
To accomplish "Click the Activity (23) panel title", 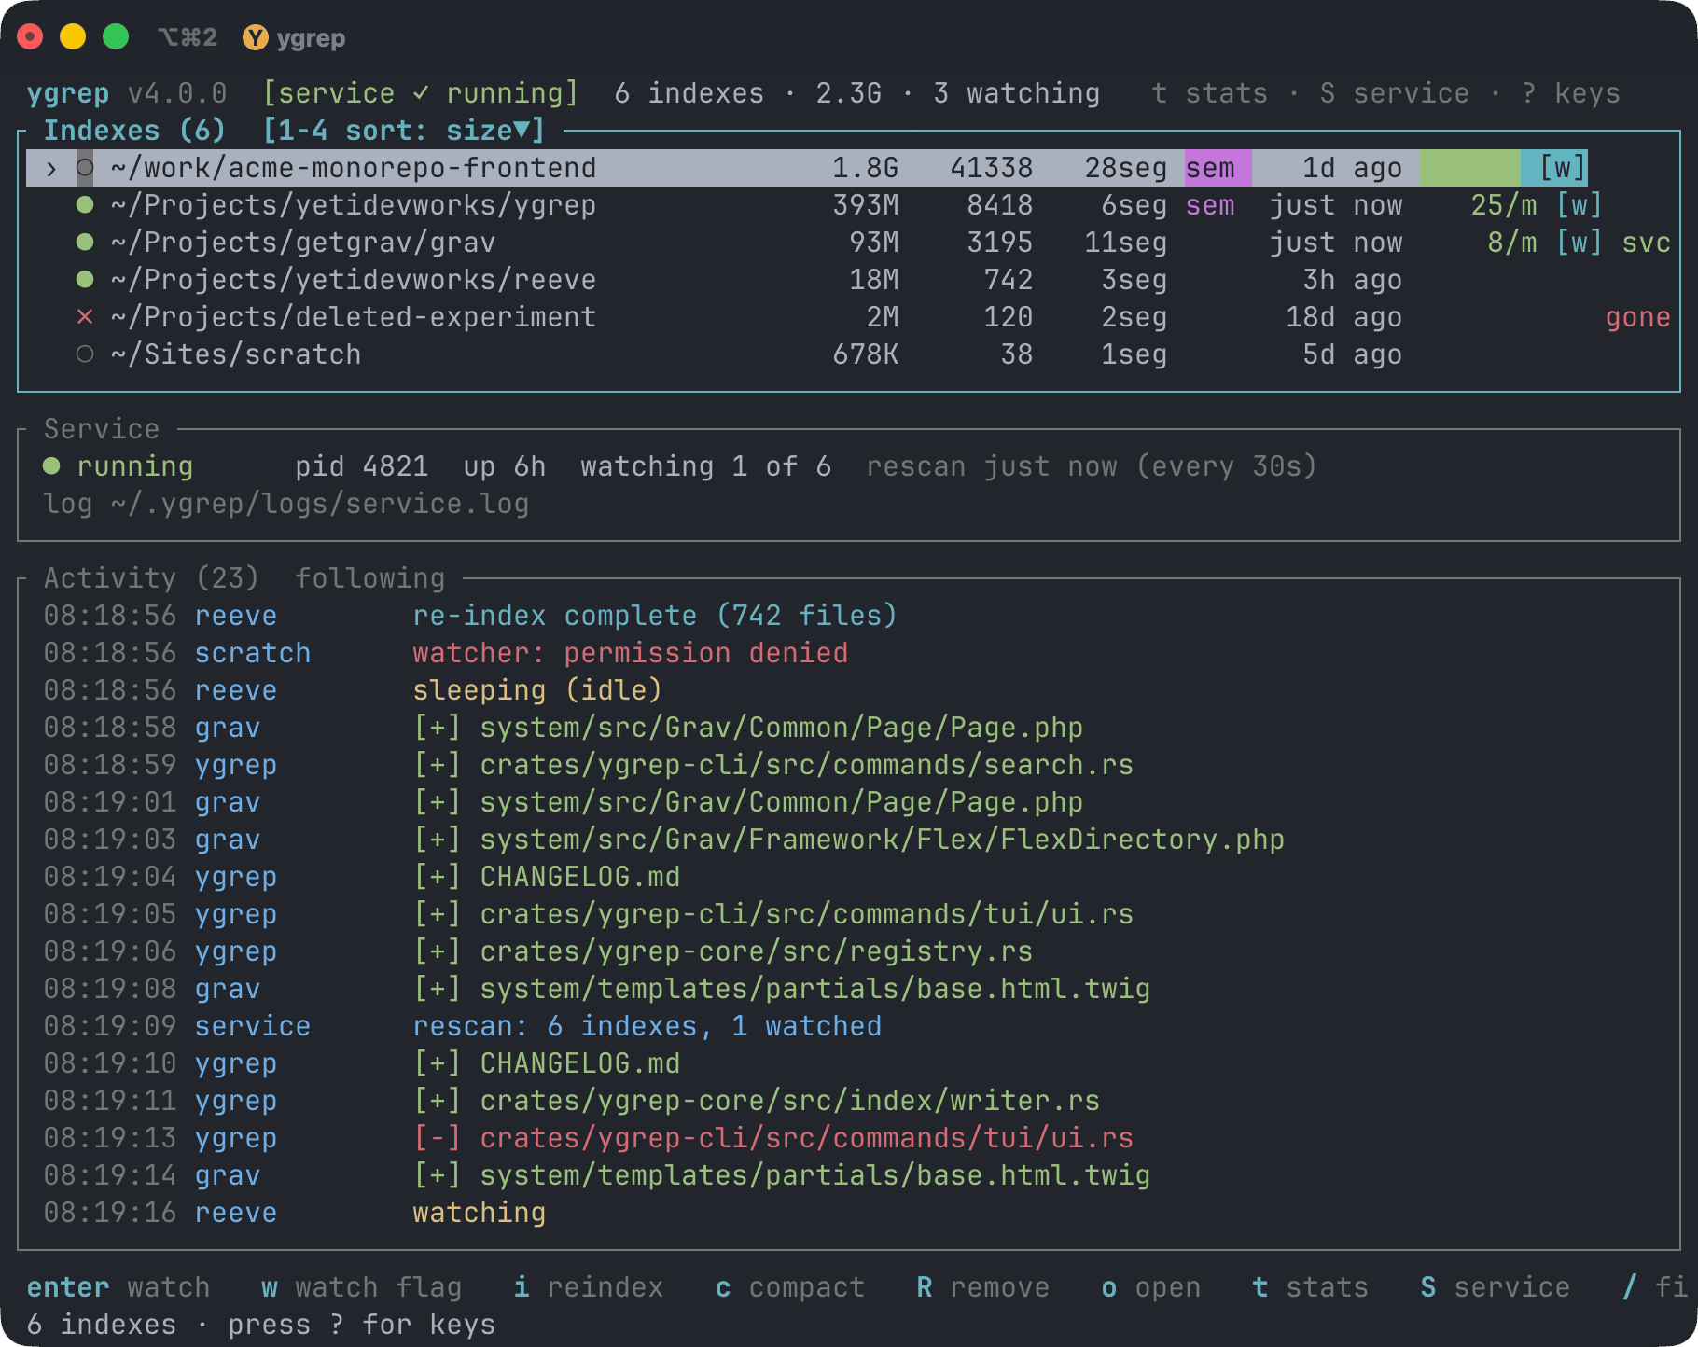I will pyautogui.click(x=151, y=578).
